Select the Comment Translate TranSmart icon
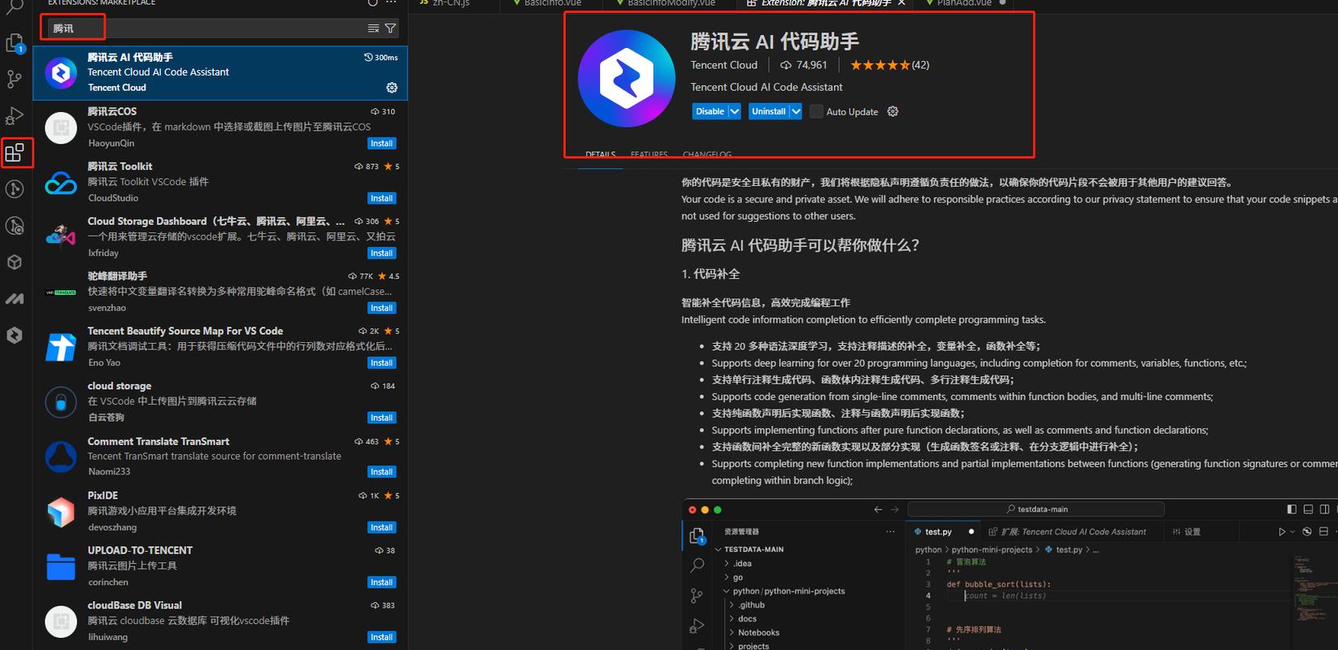1338x650 pixels. pos(61,457)
